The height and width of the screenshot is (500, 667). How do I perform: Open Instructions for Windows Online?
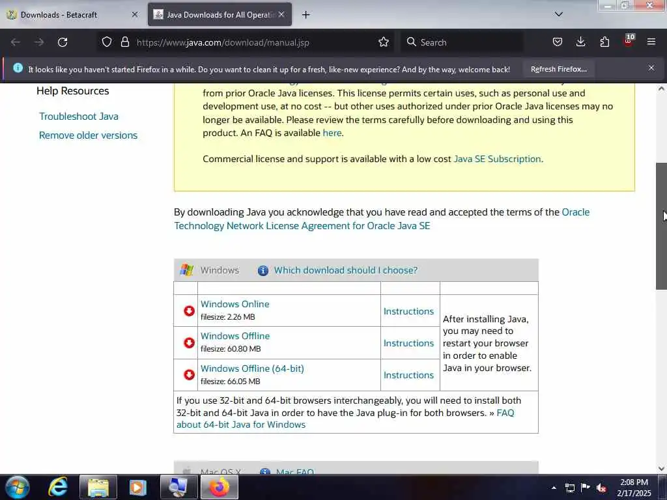tap(408, 311)
